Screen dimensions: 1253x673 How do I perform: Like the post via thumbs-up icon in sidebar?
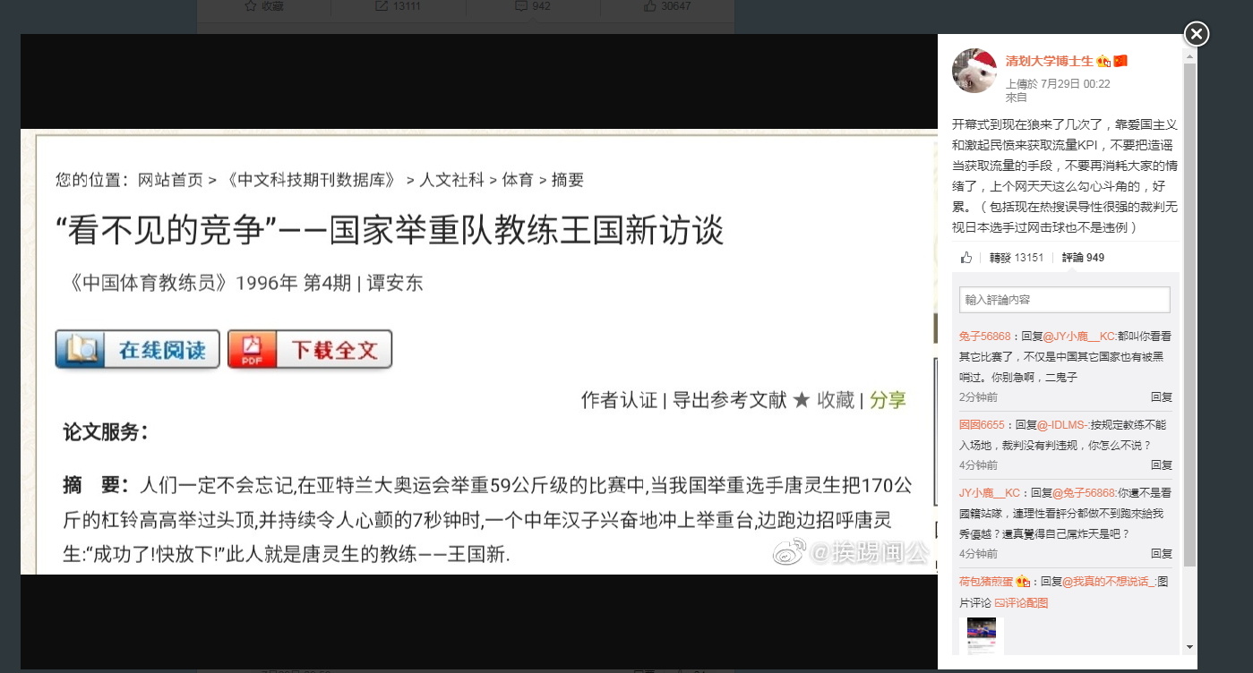pyautogui.click(x=966, y=258)
